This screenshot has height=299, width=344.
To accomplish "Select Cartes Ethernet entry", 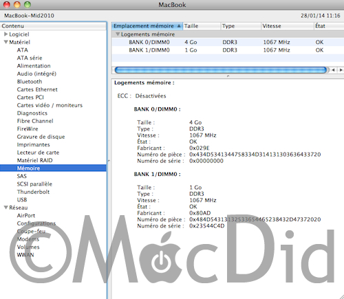I will [37, 89].
